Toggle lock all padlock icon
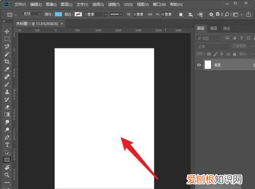255x189 pixels. pos(235,54)
